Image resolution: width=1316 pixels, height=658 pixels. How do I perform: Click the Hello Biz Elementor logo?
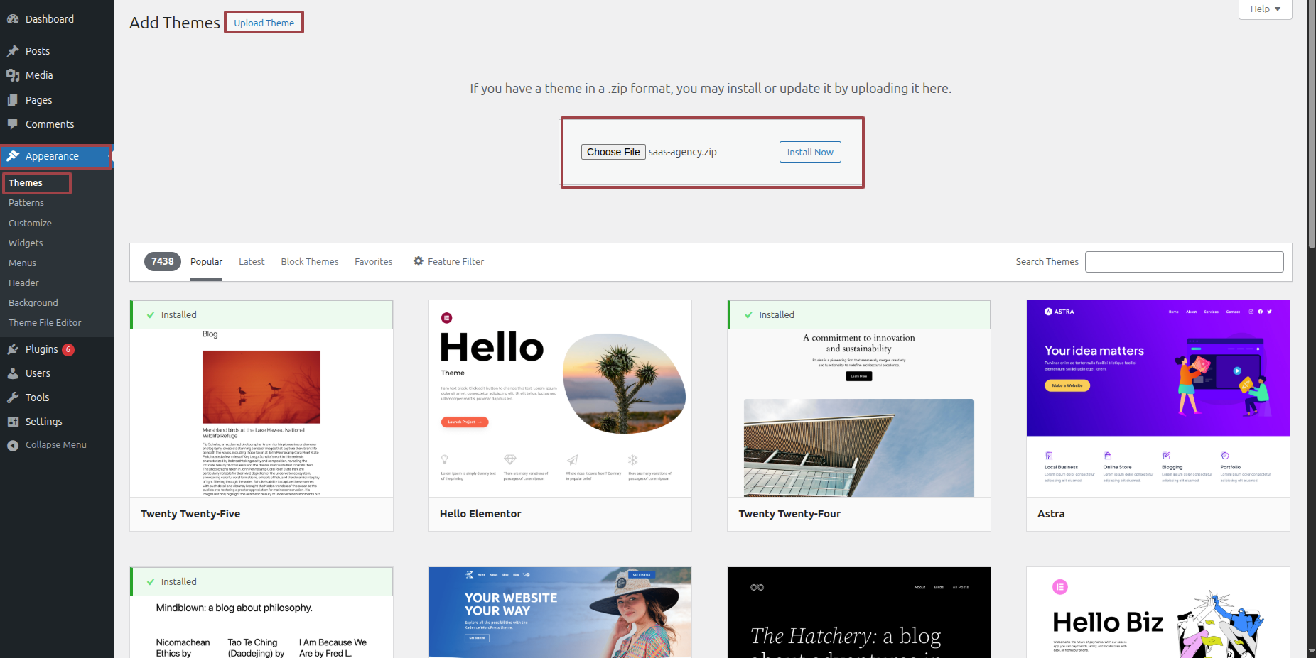point(1060,586)
